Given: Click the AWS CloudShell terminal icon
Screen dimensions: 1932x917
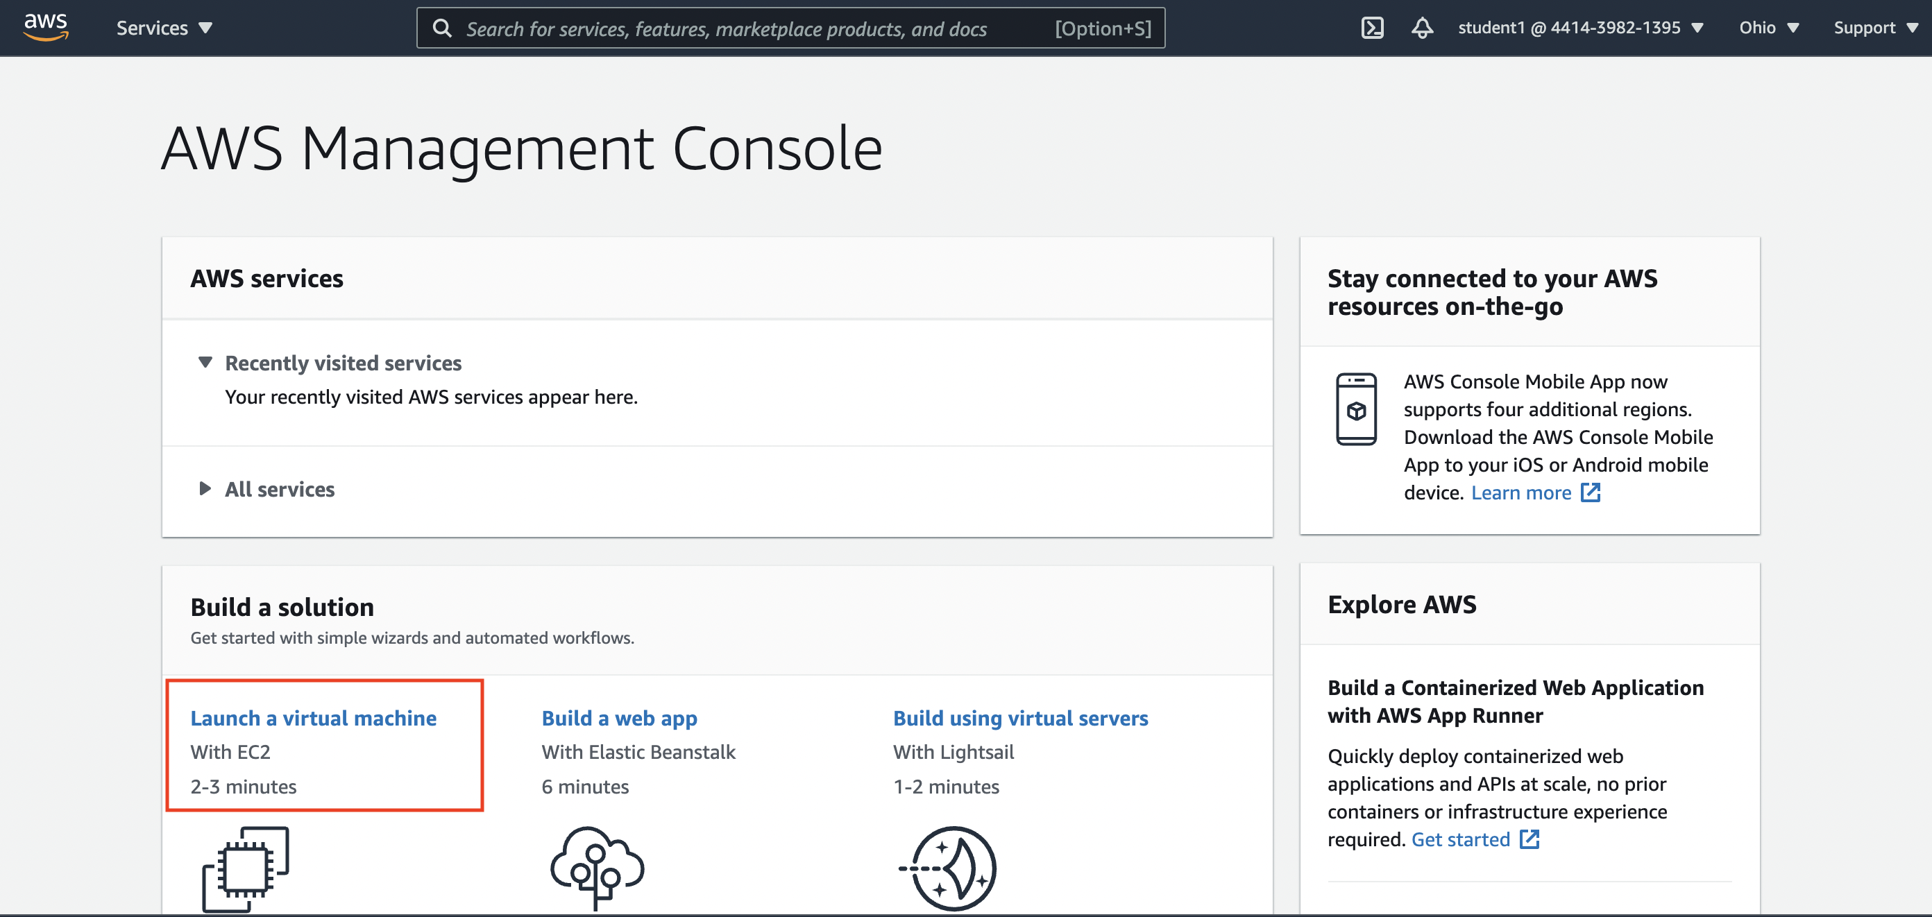Looking at the screenshot, I should point(1373,27).
